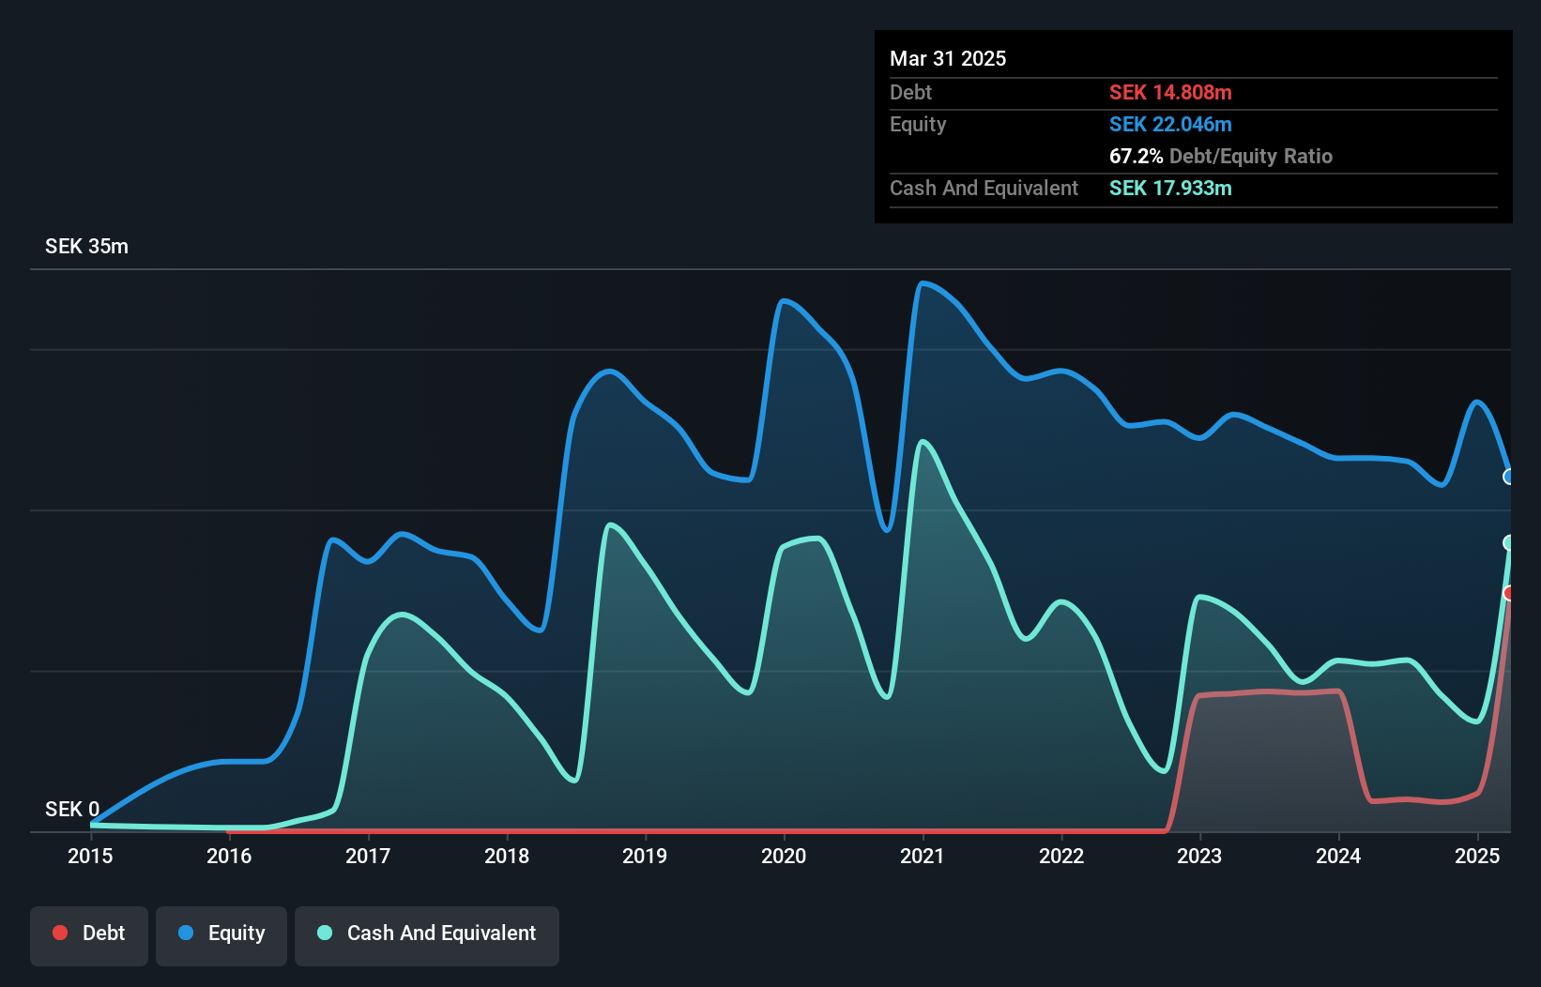Select the teal Cash end-point marker on chart
Screen dimensions: 1541x987
[1509, 543]
